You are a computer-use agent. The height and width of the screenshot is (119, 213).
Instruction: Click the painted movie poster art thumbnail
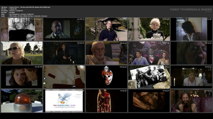[x=149, y=53]
